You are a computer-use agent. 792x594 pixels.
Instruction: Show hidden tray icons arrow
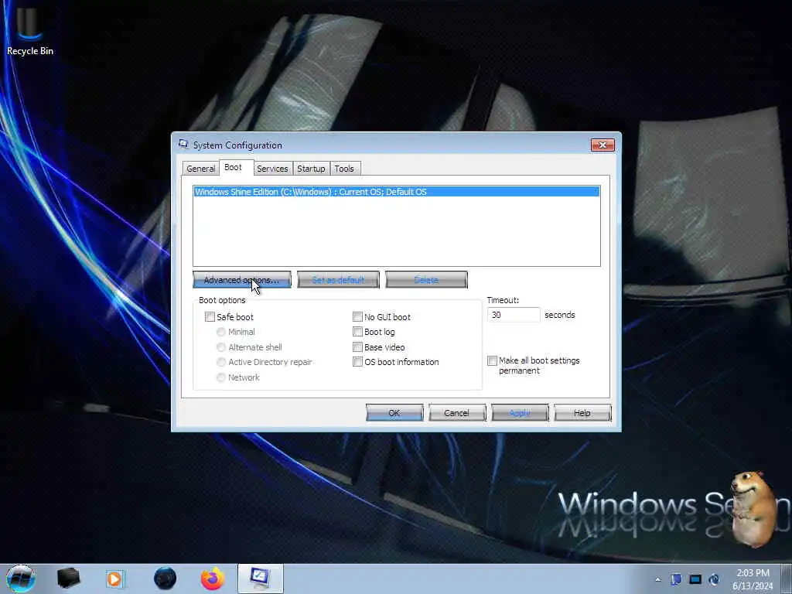(657, 579)
